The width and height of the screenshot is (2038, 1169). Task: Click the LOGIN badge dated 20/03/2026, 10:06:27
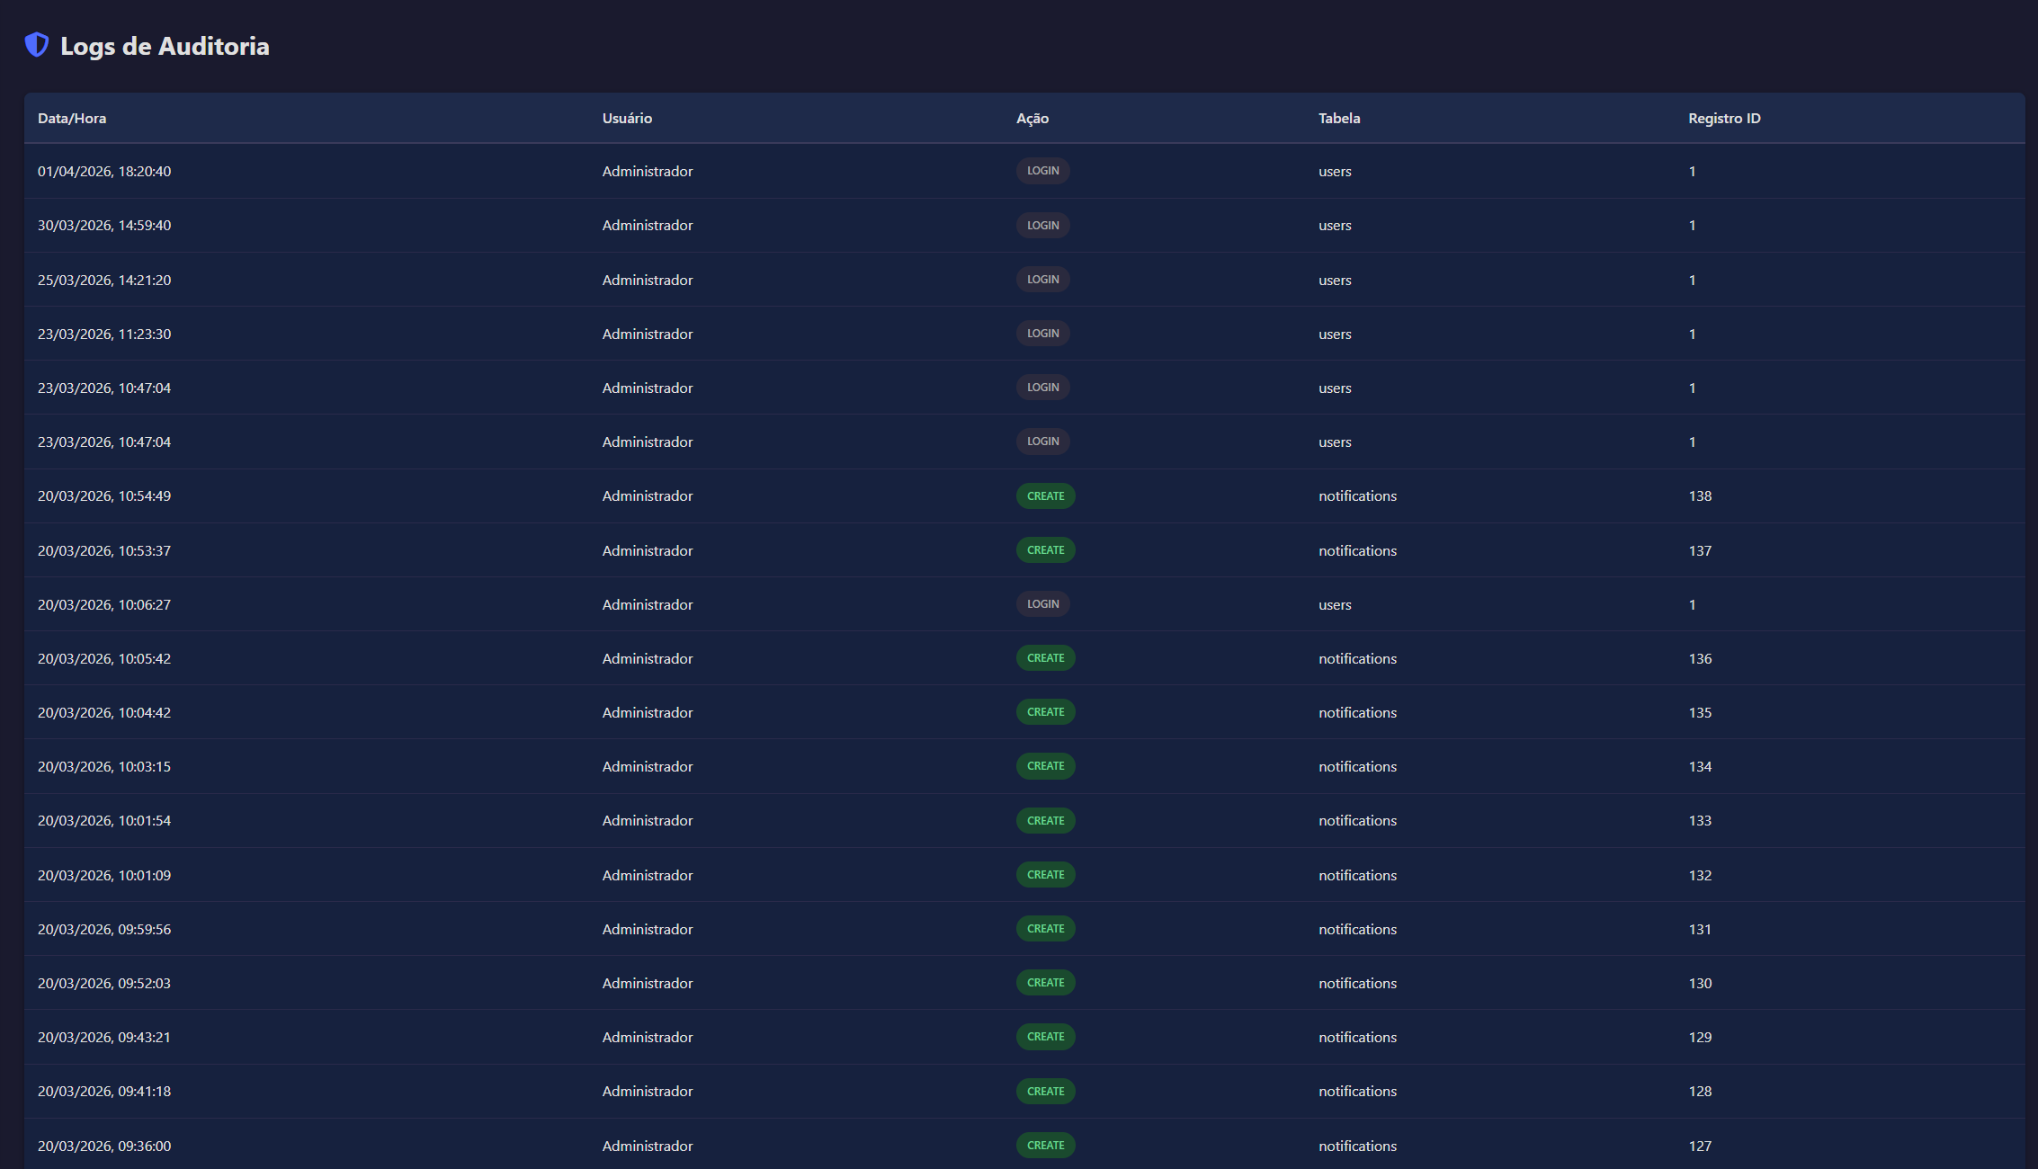pos(1042,603)
